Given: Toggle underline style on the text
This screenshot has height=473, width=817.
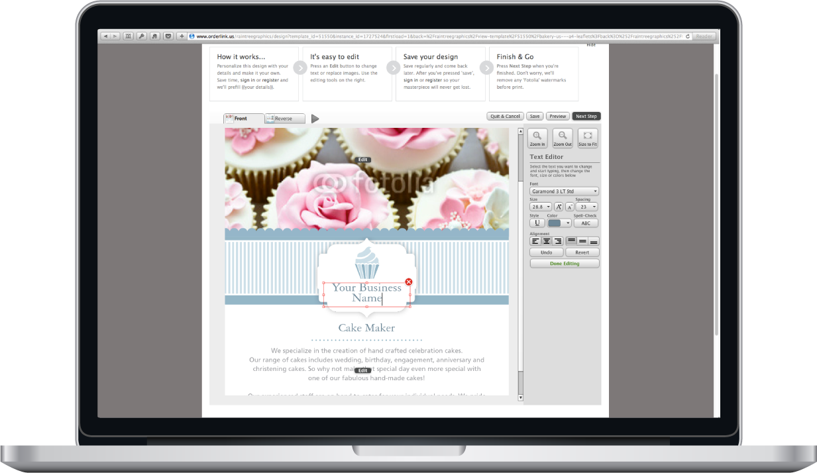Looking at the screenshot, I should click(x=537, y=223).
